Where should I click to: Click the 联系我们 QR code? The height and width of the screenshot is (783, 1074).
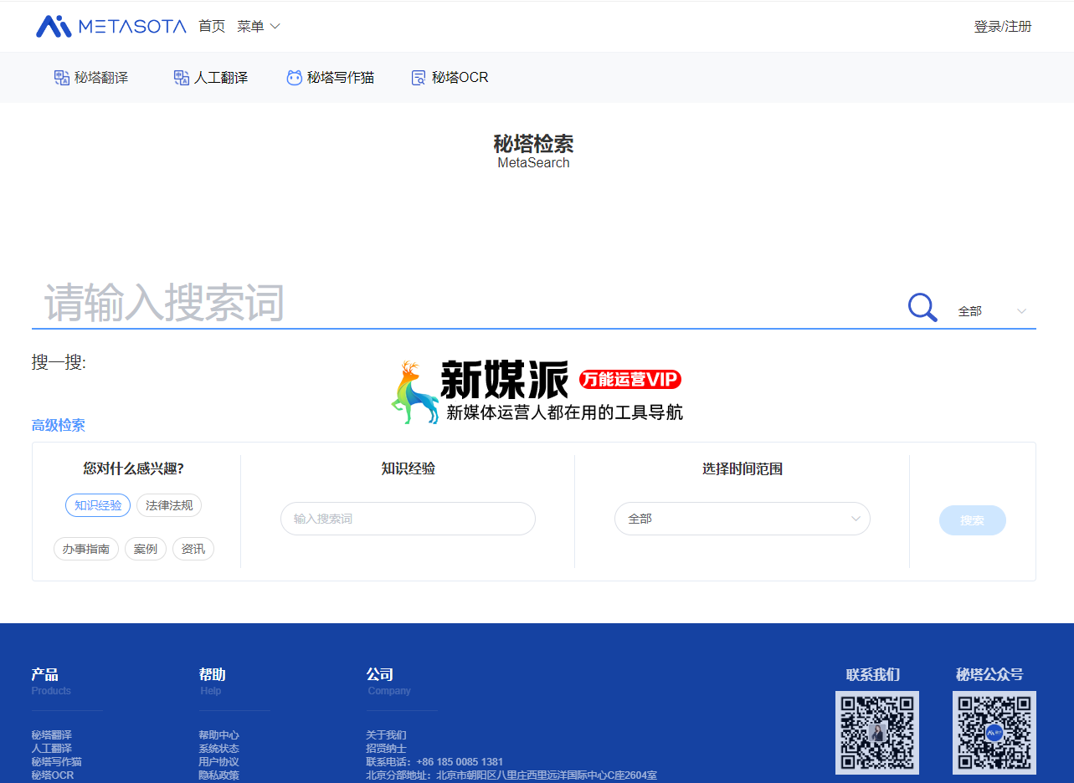point(877,733)
